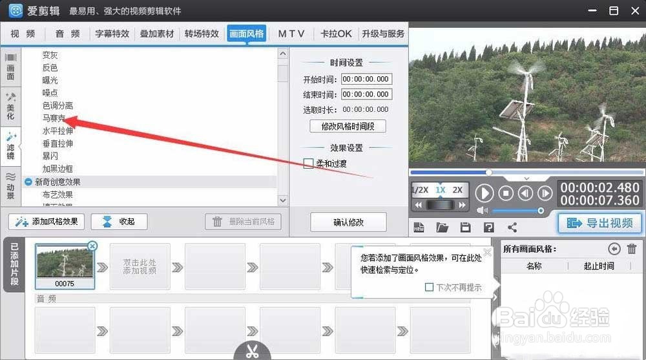646x360 pixels.
Task: Remove the 00075 clip with its X
Action: pos(92,246)
